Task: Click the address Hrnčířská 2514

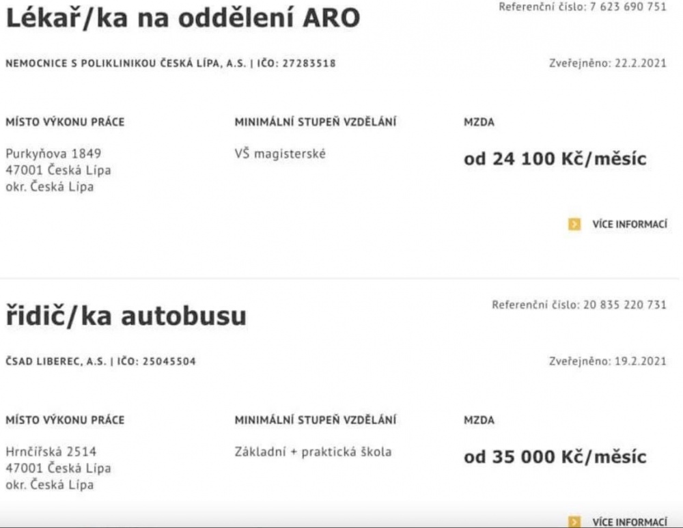Action: (51, 451)
